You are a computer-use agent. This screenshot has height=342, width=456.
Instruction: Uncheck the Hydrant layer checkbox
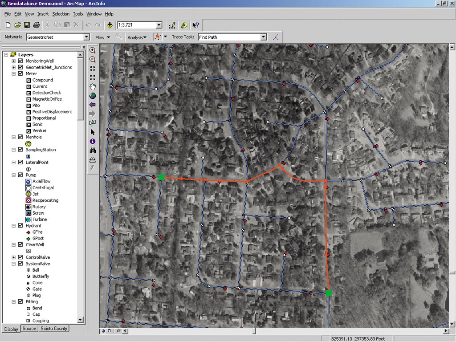click(x=20, y=225)
